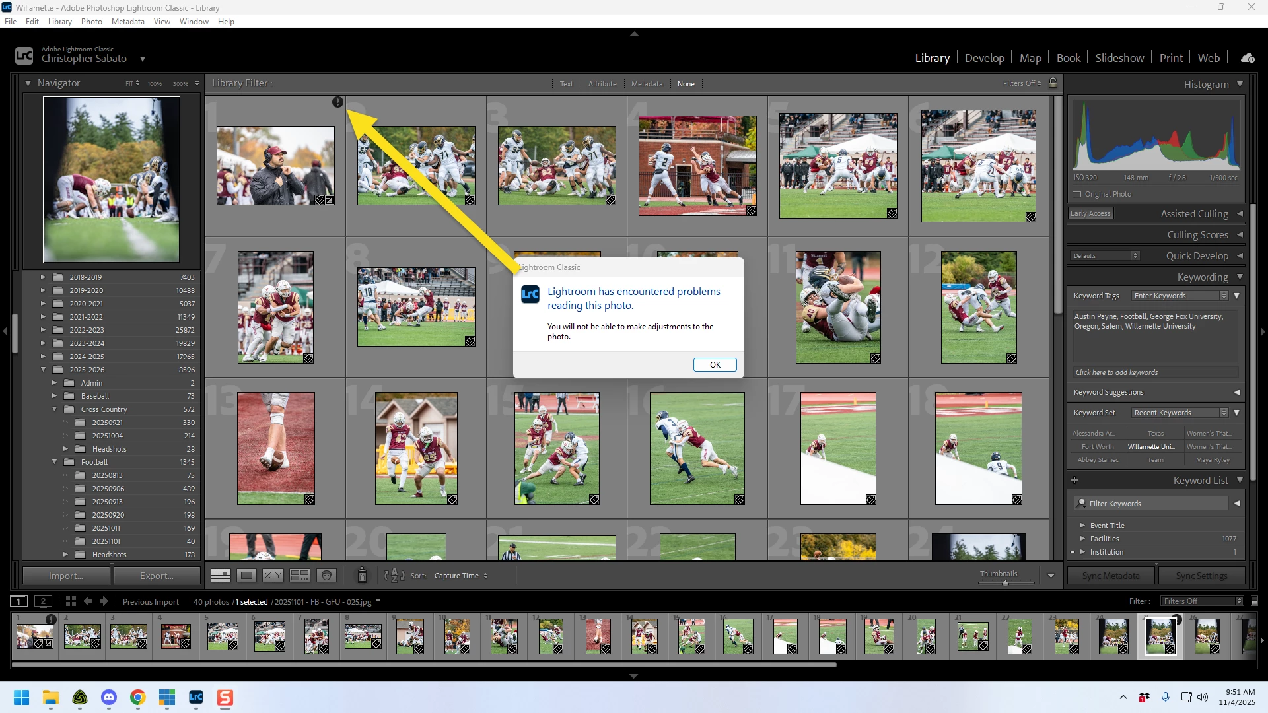1268x713 pixels.
Task: Switch to Loupe view
Action: 247,576
